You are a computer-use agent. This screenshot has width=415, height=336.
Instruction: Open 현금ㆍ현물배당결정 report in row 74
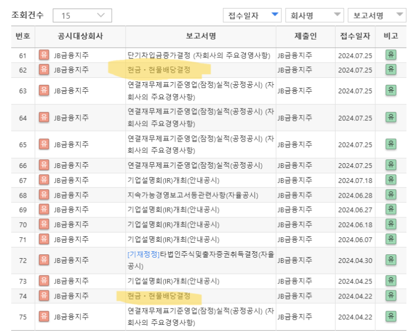coord(159,296)
